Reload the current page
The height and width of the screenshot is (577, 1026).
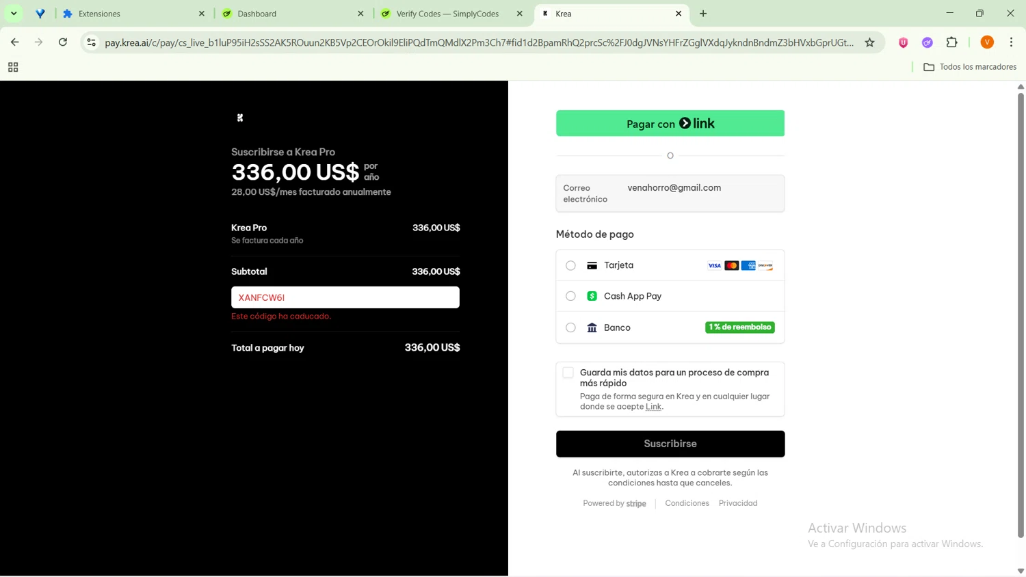click(63, 42)
